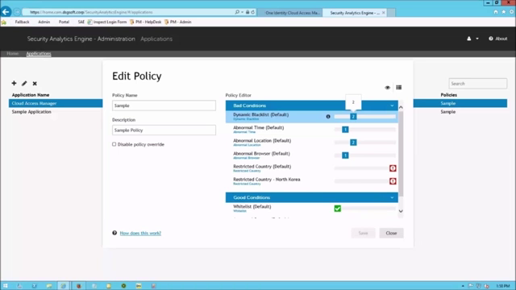Open How does this work link

coord(140,233)
